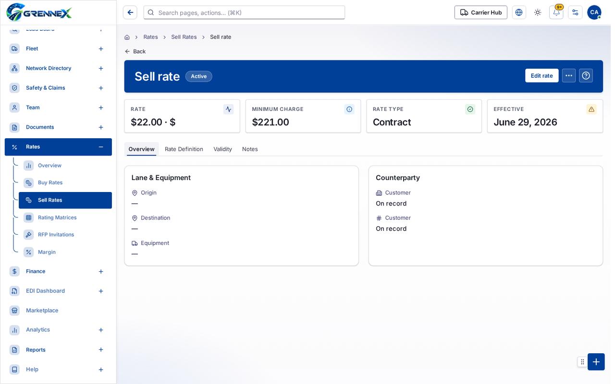
Task: Open the more options ellipsis button
Action: (x=569, y=75)
